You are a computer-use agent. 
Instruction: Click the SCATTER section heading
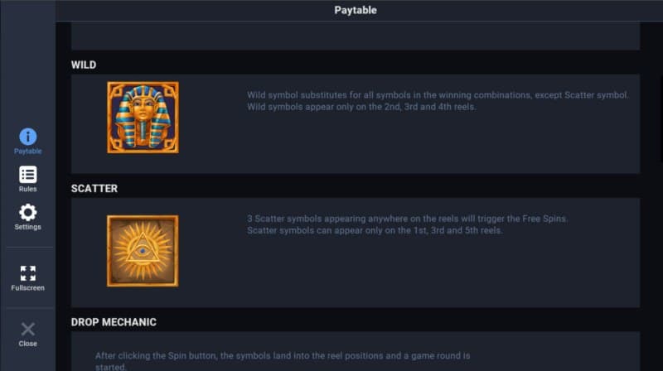pos(94,189)
